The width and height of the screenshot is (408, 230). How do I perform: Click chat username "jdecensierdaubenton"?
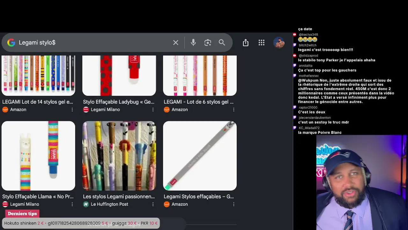pos(315,118)
